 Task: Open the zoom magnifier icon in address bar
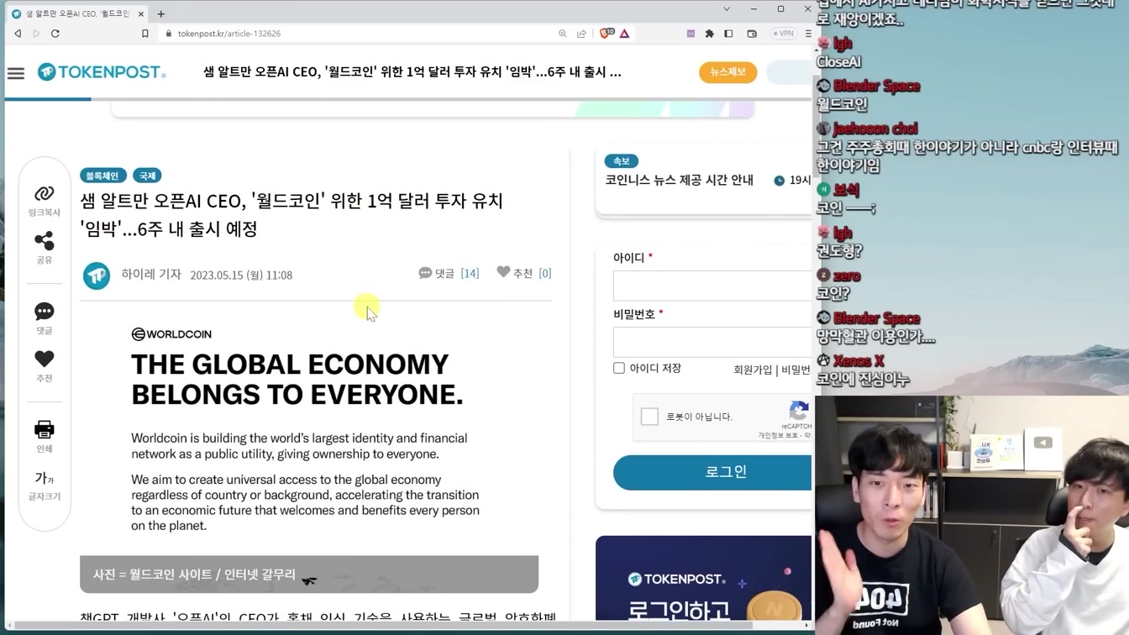click(x=563, y=34)
